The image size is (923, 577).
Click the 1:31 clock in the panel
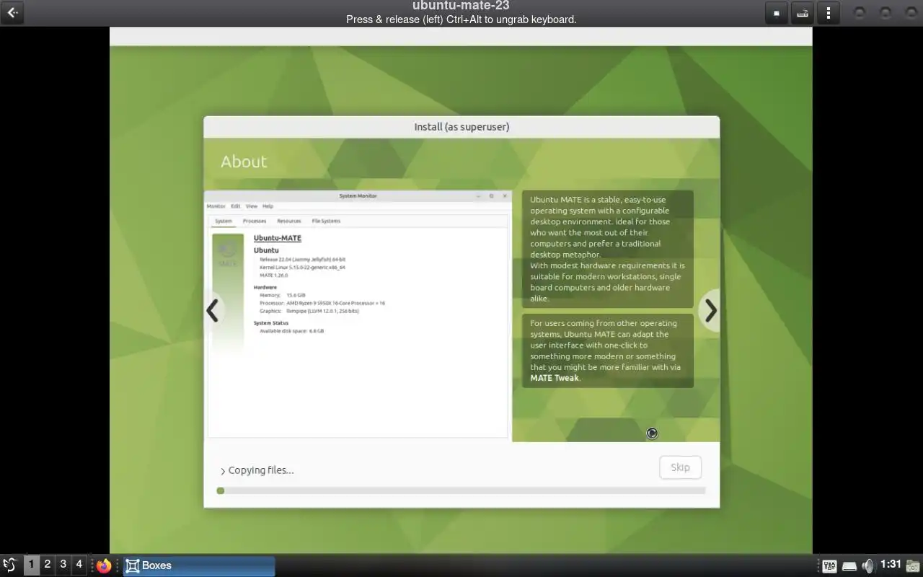(x=891, y=565)
